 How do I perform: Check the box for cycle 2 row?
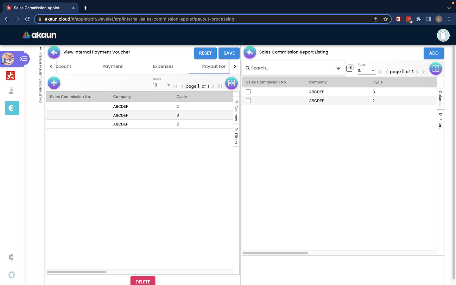tap(248, 101)
